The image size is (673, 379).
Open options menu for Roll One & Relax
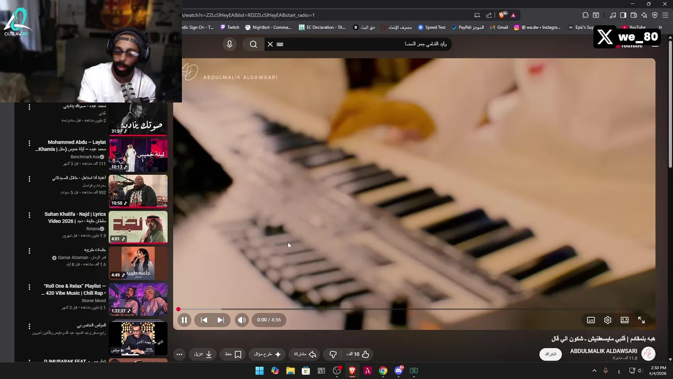click(x=29, y=286)
